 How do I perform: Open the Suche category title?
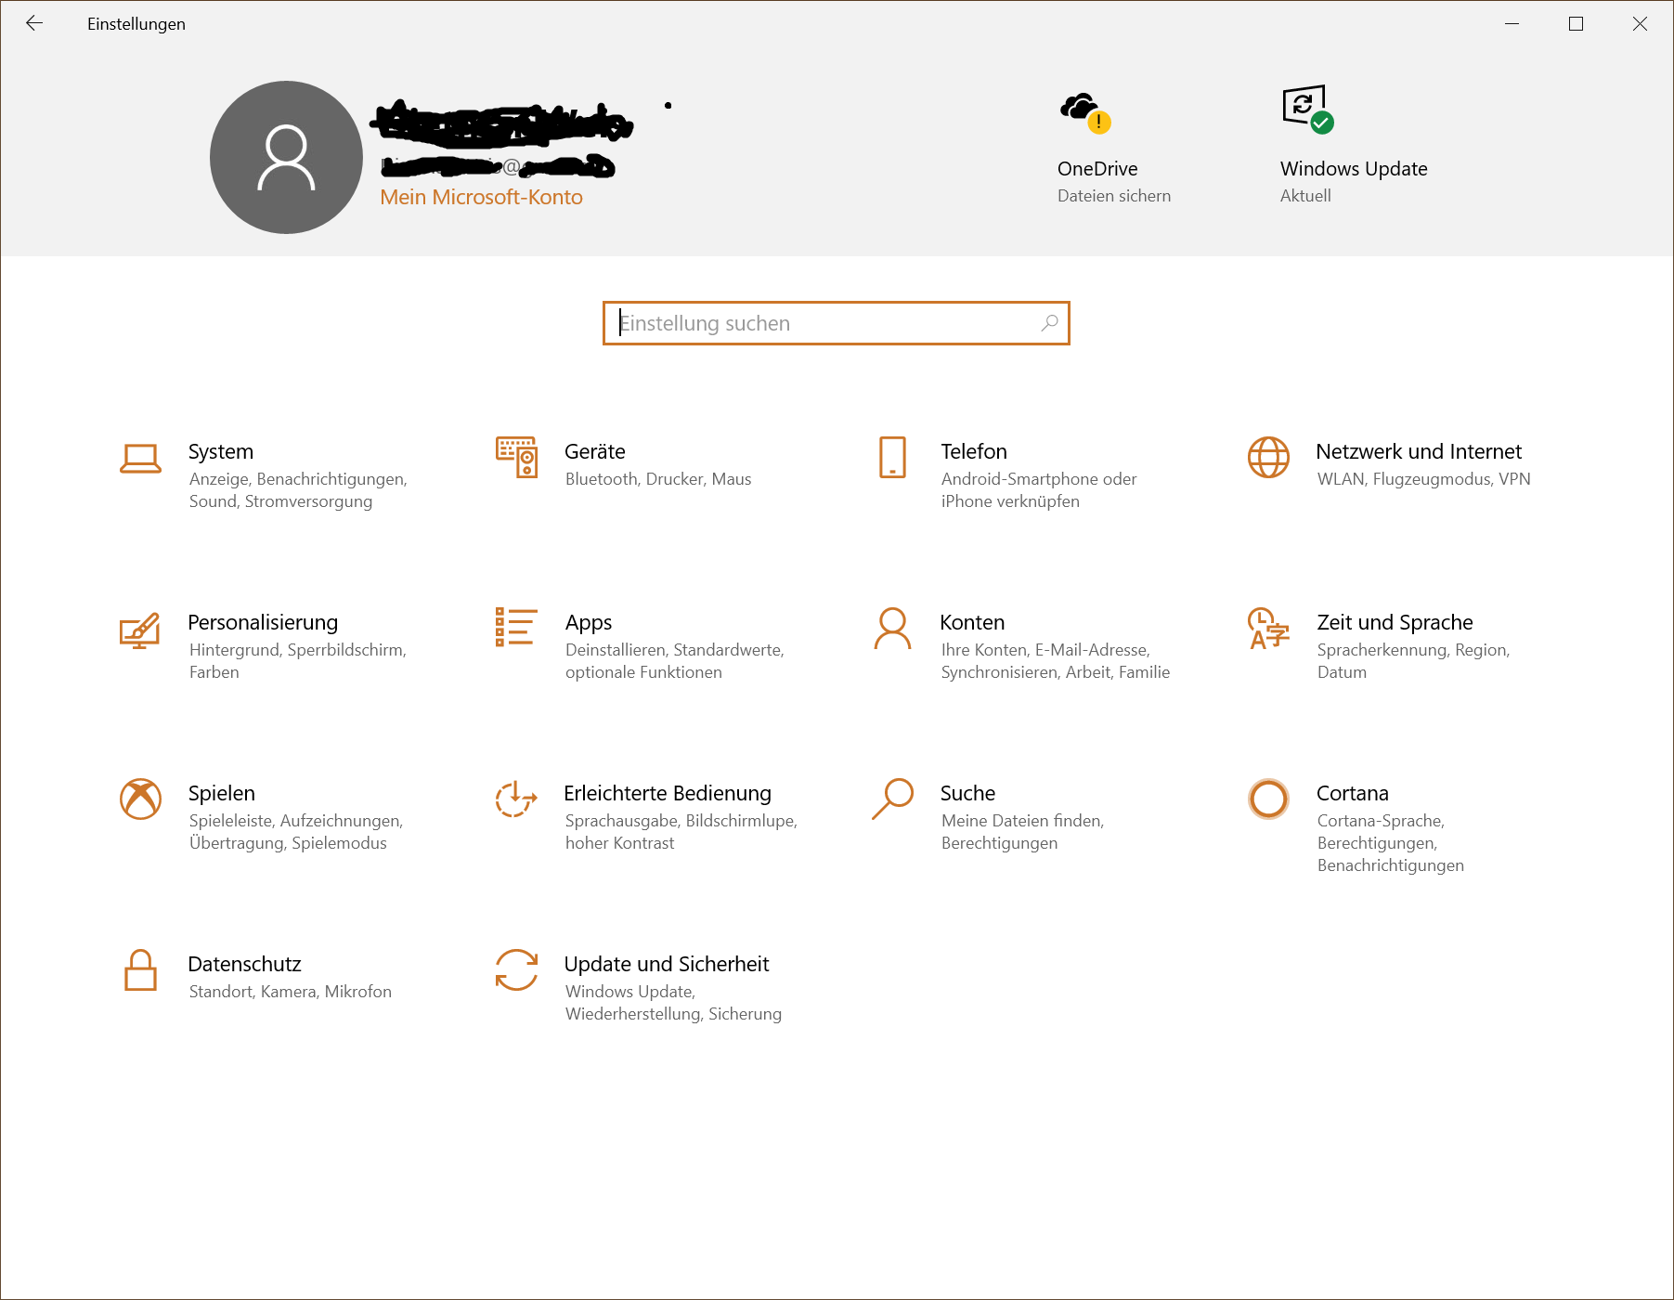967,793
